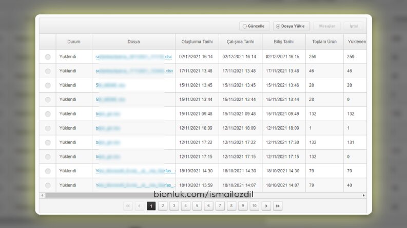Go to next page arrow icon

pyautogui.click(x=266, y=206)
